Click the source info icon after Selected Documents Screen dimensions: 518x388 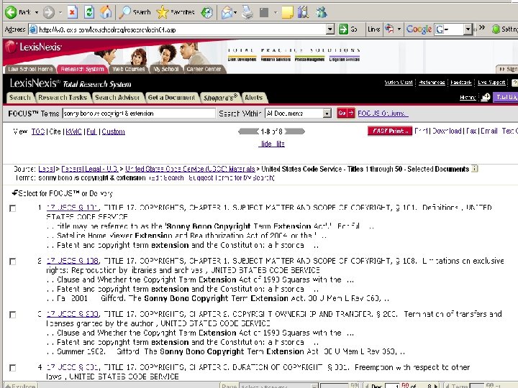[x=474, y=169]
